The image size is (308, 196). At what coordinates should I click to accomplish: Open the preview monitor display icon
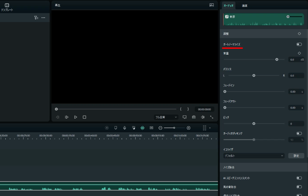point(185,117)
